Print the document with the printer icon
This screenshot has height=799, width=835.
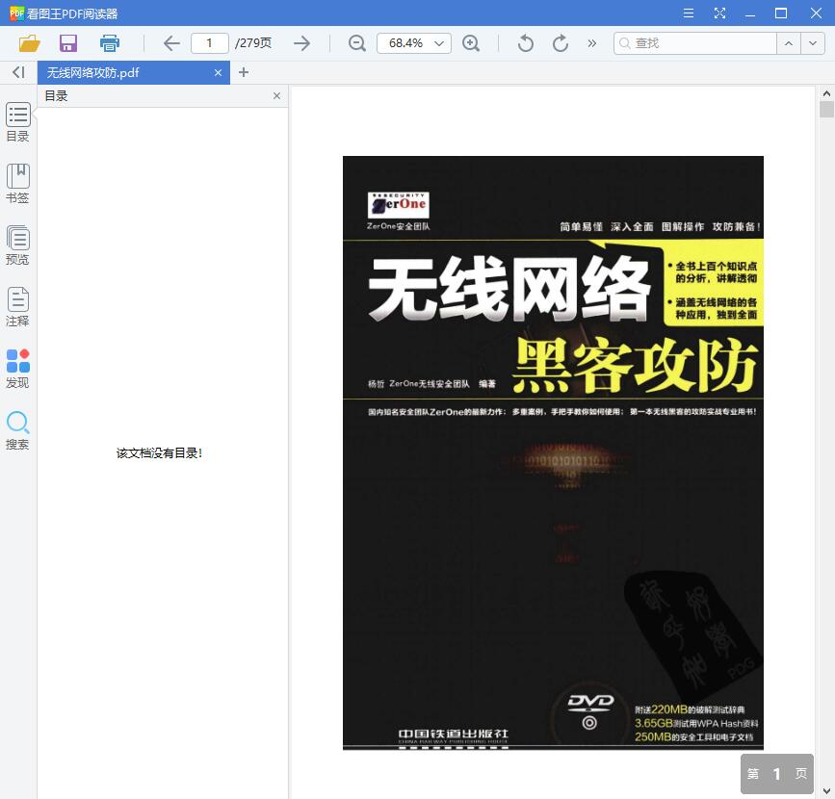[110, 43]
